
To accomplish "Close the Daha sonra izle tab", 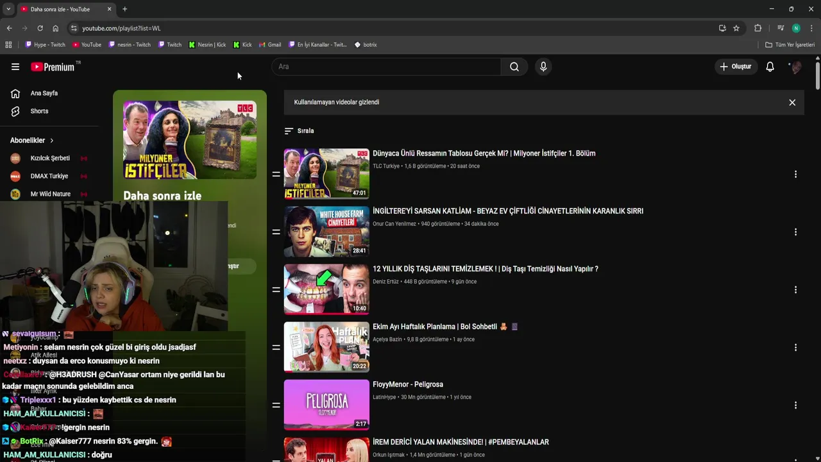I will [x=109, y=9].
